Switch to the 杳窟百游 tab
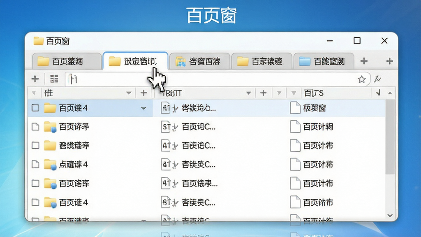The image size is (421, 237). (199, 62)
